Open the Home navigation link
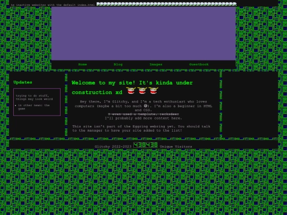This screenshot has height=215, width=287. pyautogui.click(x=82, y=64)
